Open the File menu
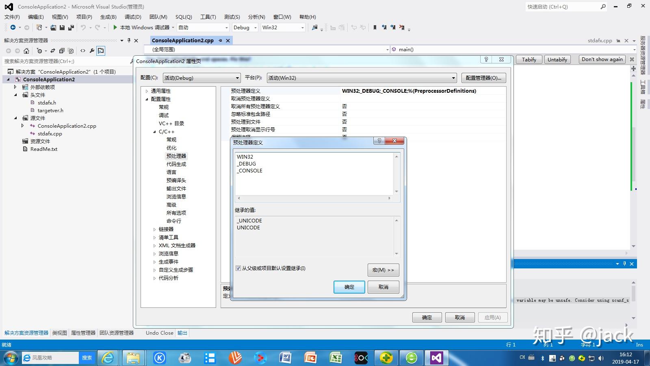650x366 pixels. [x=12, y=17]
